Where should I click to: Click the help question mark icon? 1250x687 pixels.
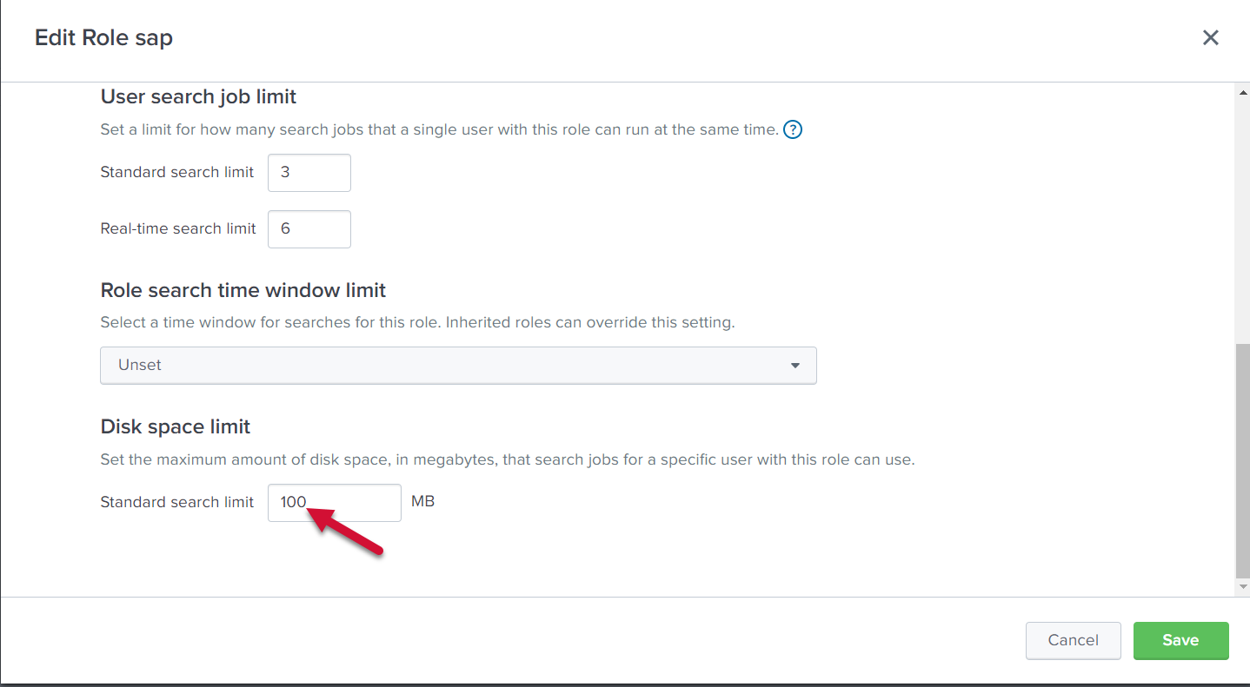(793, 130)
